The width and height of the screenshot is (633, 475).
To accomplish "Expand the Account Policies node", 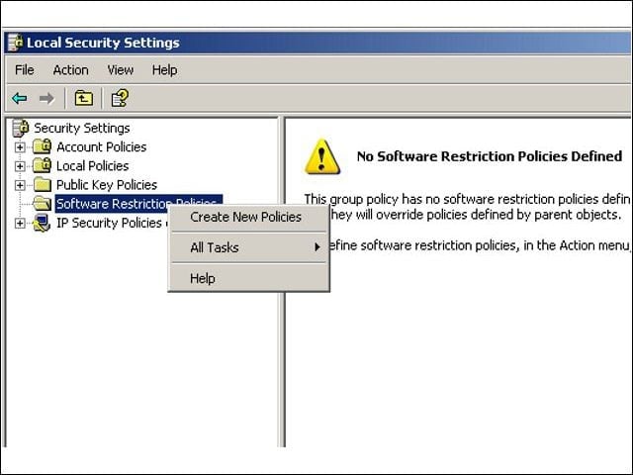I will [x=20, y=147].
